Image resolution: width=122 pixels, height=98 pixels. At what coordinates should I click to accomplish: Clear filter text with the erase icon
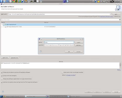click(x=120, y=20)
